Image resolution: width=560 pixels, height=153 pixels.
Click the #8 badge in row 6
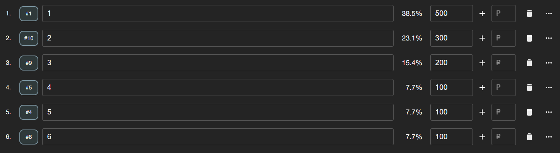pos(29,137)
